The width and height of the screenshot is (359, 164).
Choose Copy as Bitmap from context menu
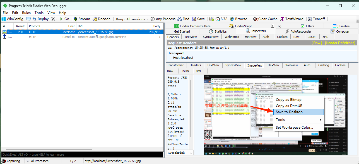[x=298, y=100]
